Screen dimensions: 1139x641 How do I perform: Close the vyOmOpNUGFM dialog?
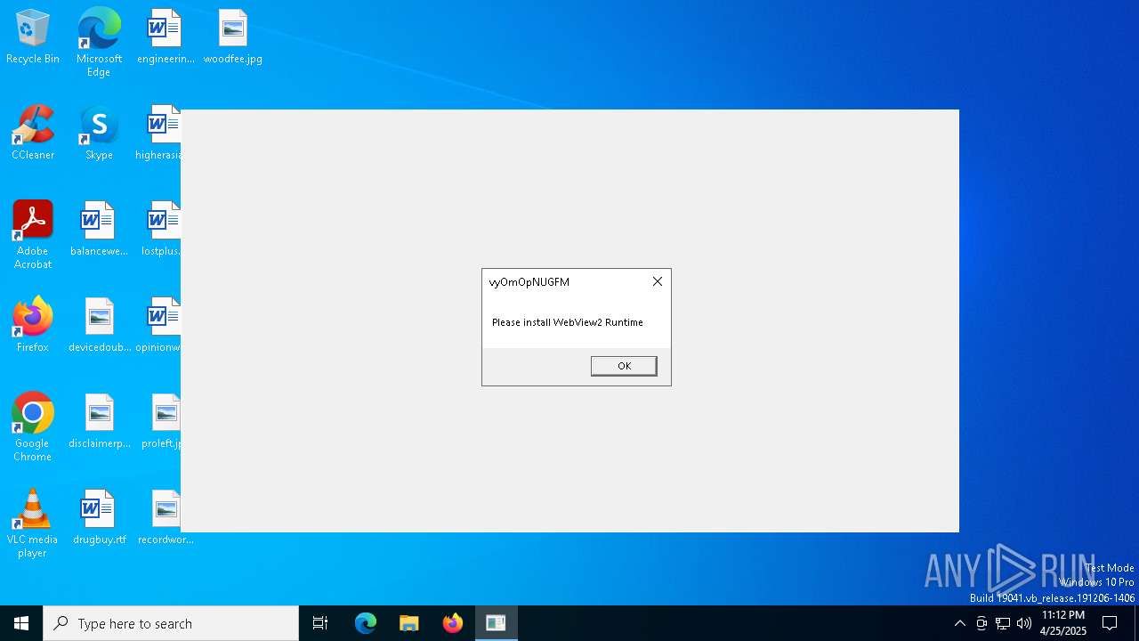click(x=658, y=281)
